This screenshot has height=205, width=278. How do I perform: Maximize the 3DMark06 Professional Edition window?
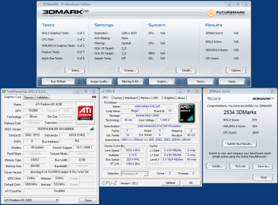237,4
